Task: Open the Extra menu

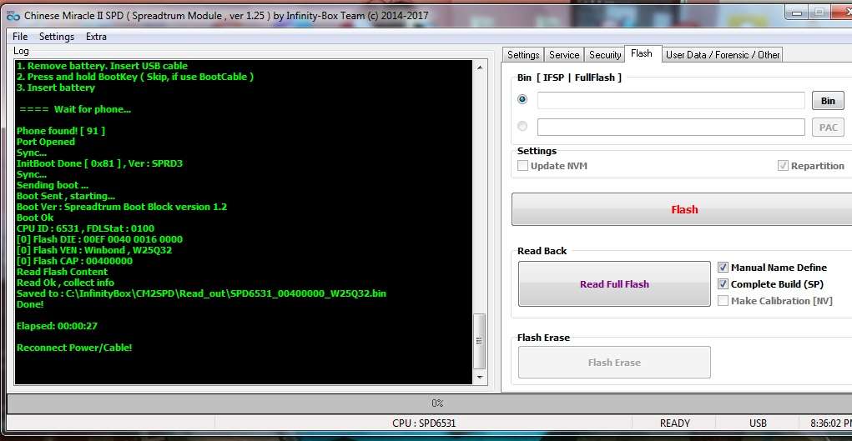Action: coord(96,37)
